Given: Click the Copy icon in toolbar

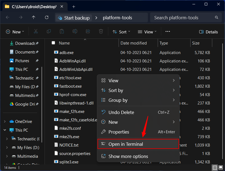Looking at the screenshot, I should click(x=49, y=31).
